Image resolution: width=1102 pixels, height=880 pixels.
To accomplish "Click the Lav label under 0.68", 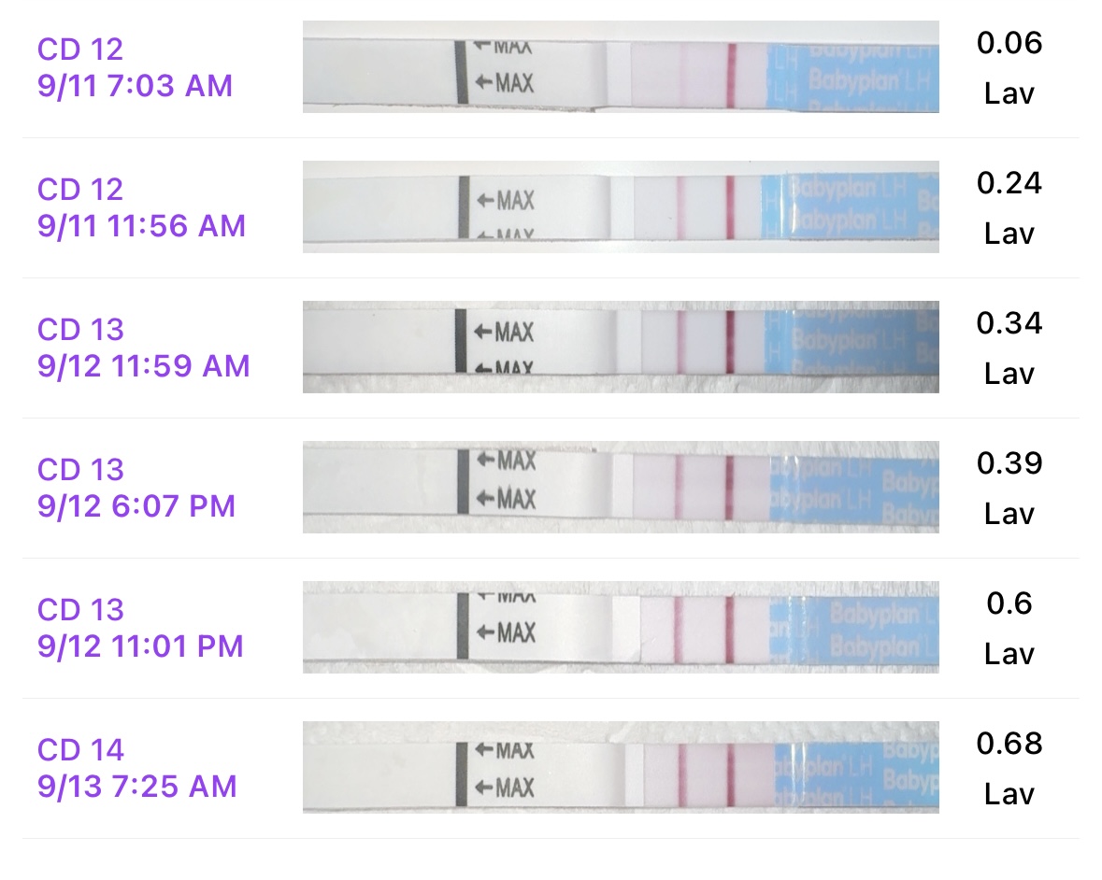I will click(x=1009, y=794).
